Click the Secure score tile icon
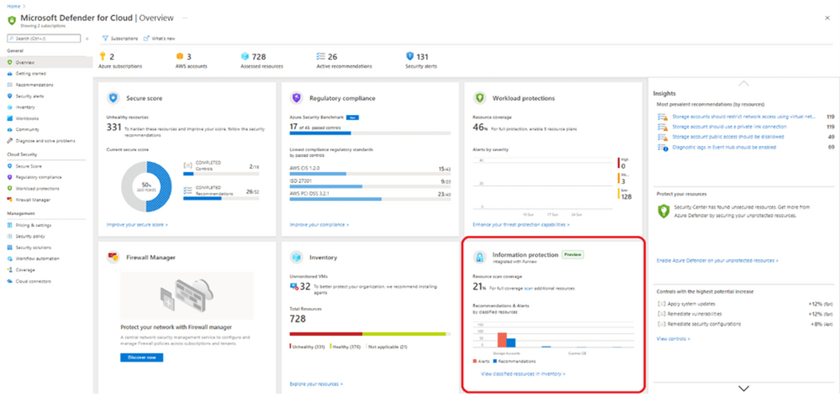Image resolution: width=840 pixels, height=396 pixels. point(113,98)
